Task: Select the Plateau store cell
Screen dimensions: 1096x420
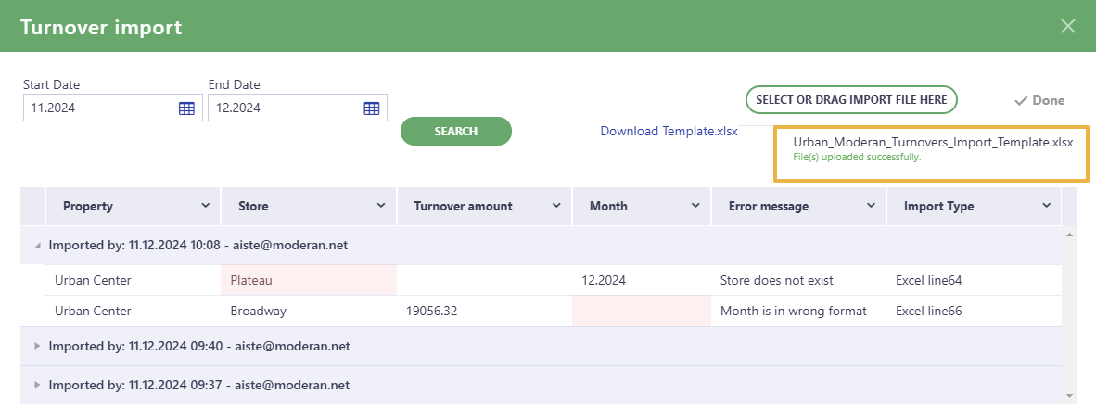Action: [308, 280]
